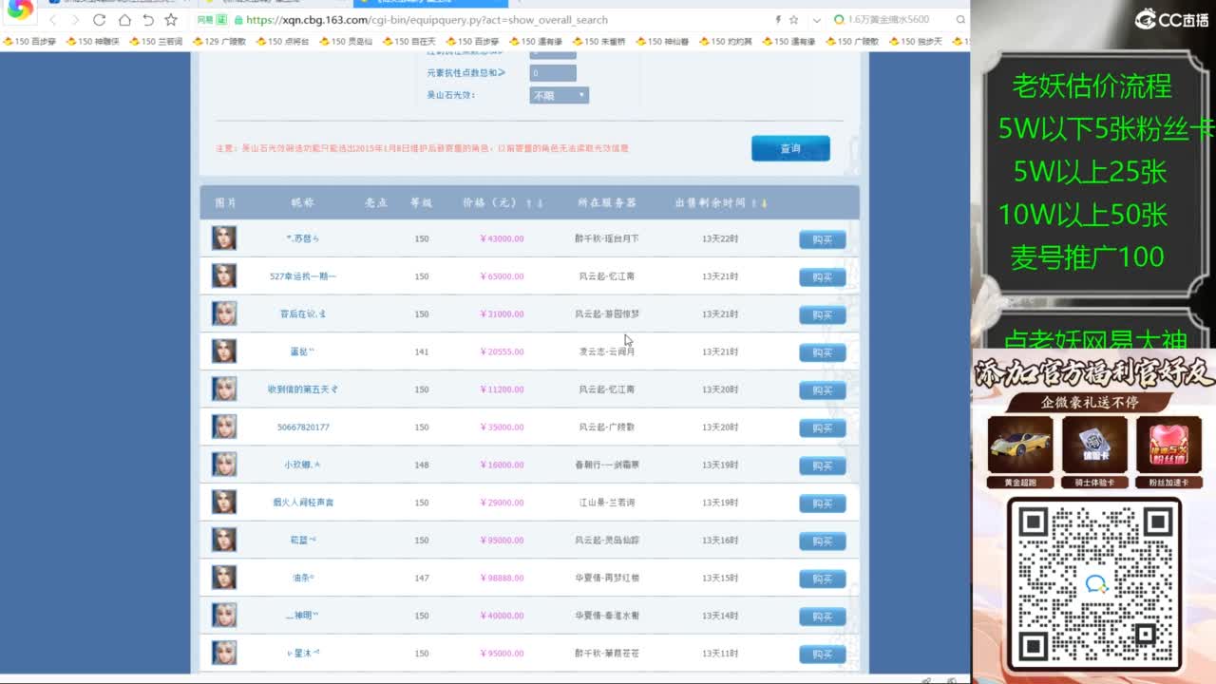Go back using browser back arrow
This screenshot has width=1216, height=684.
[x=52, y=20]
